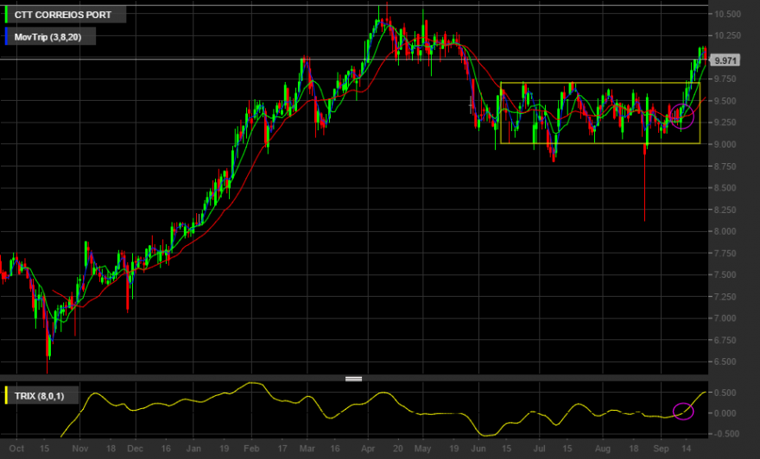Click the 7.250 price axis label

point(725,296)
